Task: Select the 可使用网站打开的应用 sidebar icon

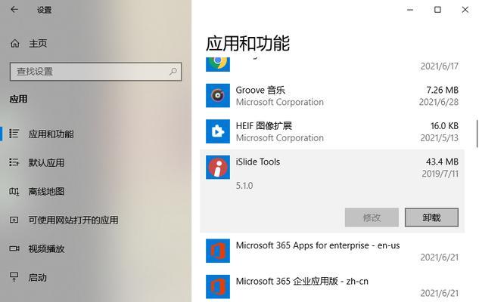Action: 14,220
